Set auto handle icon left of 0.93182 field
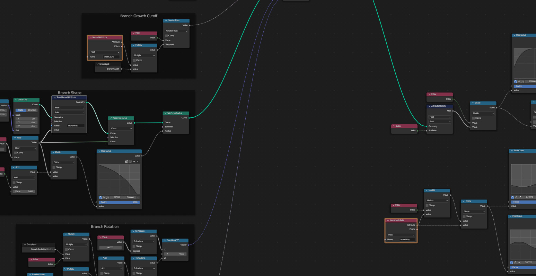The image size is (536, 276). [x=100, y=197]
